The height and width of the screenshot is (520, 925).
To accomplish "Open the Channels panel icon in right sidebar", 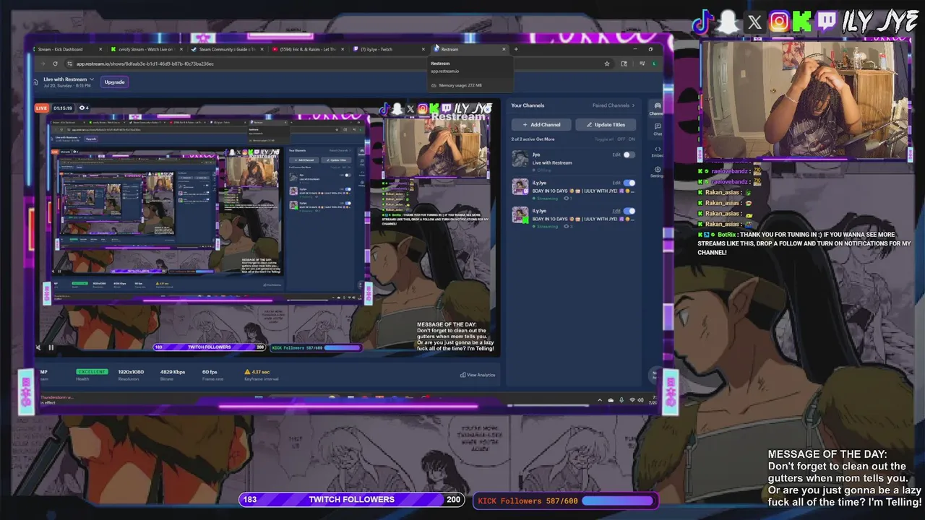I will [x=656, y=108].
